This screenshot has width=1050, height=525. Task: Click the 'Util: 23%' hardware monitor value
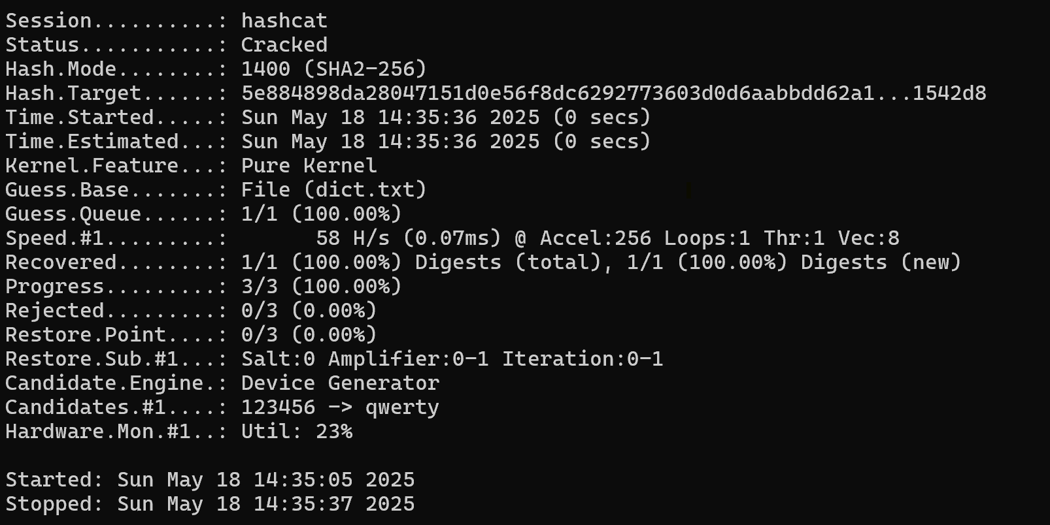(296, 432)
